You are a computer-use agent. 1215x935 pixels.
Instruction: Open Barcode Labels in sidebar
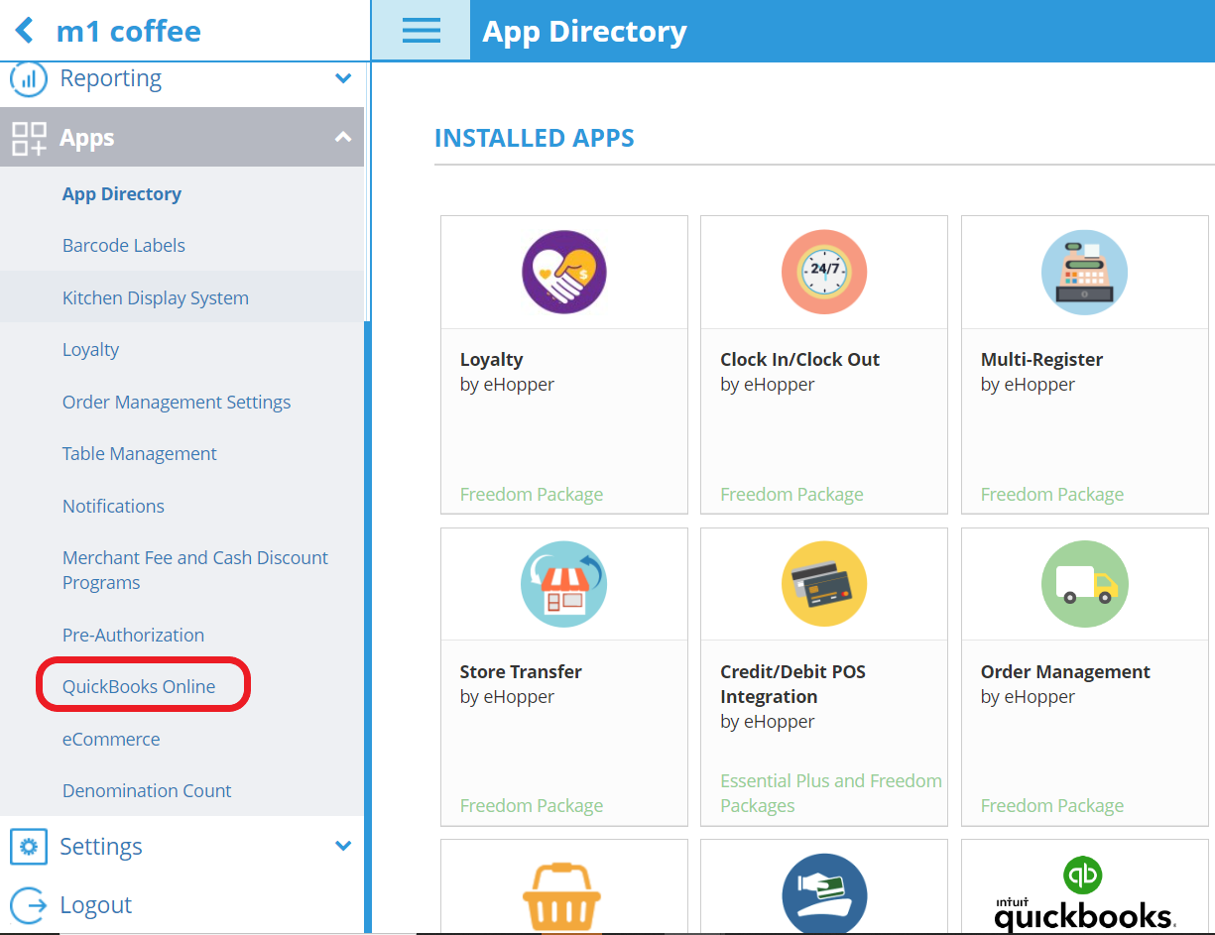coord(124,246)
